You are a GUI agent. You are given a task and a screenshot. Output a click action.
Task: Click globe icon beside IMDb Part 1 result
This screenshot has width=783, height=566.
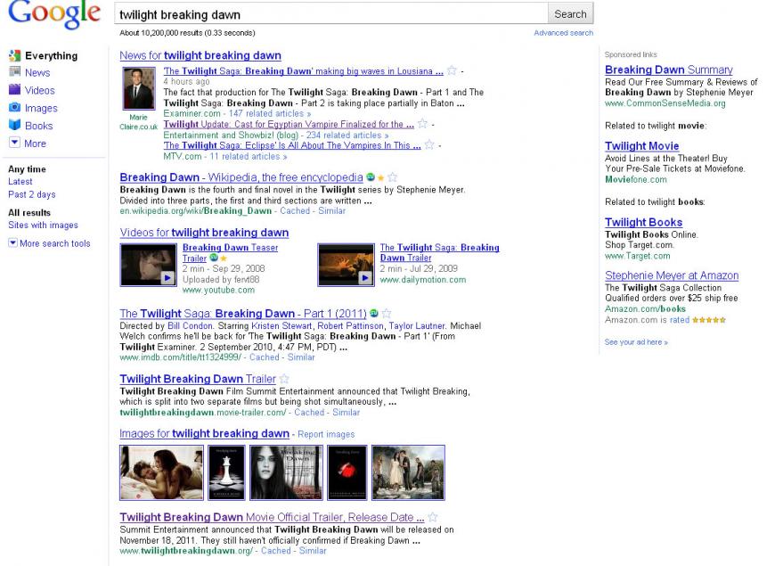(x=374, y=313)
